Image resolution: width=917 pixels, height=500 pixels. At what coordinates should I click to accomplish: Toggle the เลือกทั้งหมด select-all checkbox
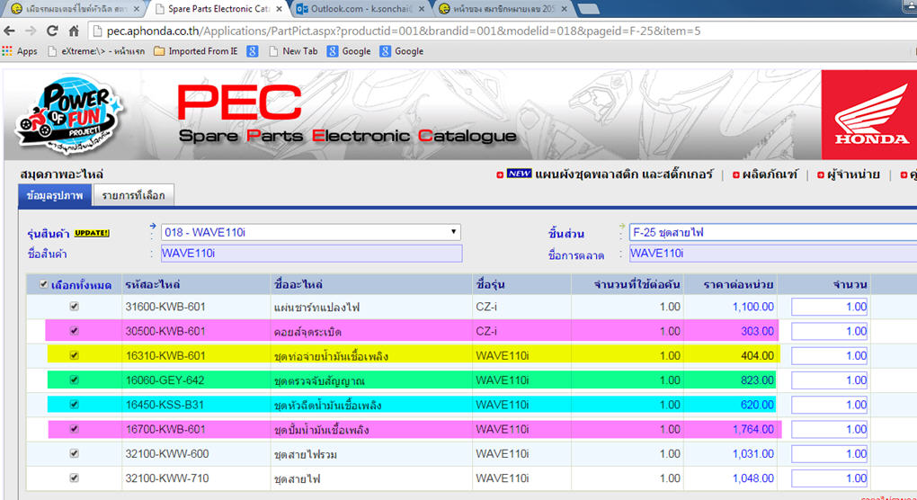(x=43, y=285)
